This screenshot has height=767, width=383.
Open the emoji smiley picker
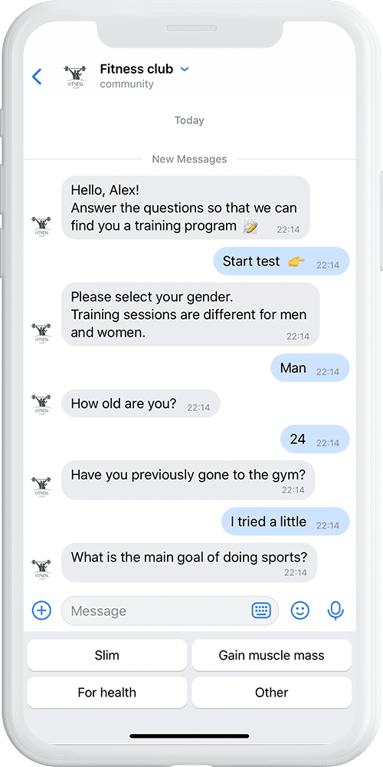tap(300, 610)
